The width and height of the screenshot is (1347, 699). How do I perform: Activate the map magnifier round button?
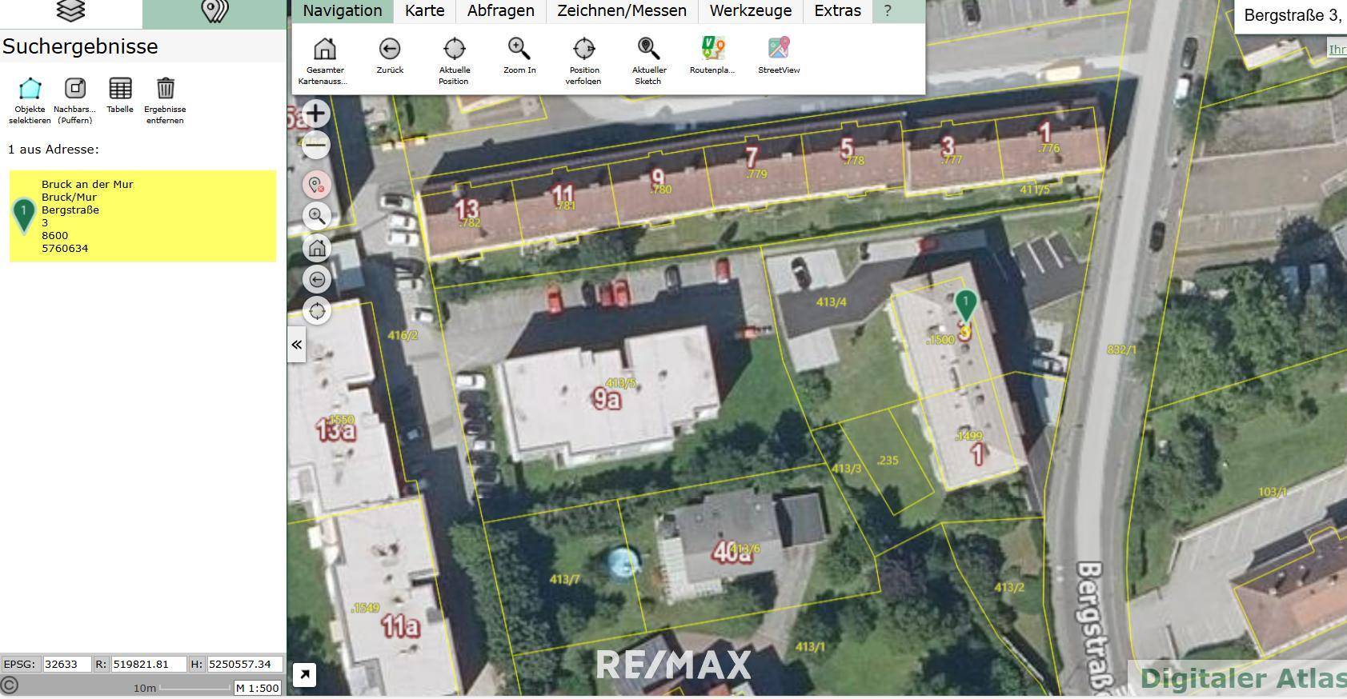coord(317,216)
